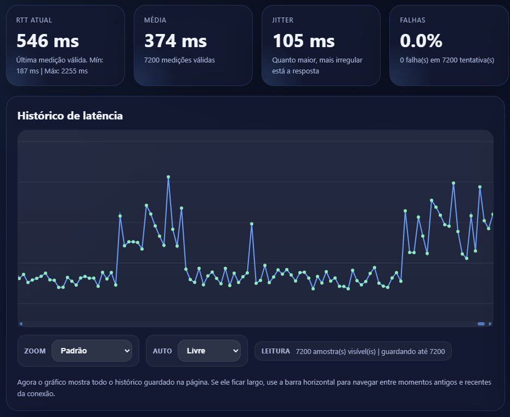Click the ZOOM label beside Padrão selector
The image size is (510, 417).
click(x=35, y=351)
